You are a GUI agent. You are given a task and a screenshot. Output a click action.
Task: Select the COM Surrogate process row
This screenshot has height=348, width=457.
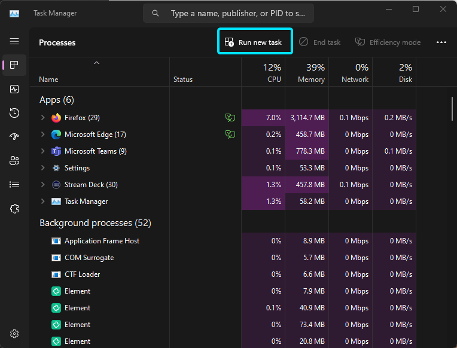tap(223, 258)
